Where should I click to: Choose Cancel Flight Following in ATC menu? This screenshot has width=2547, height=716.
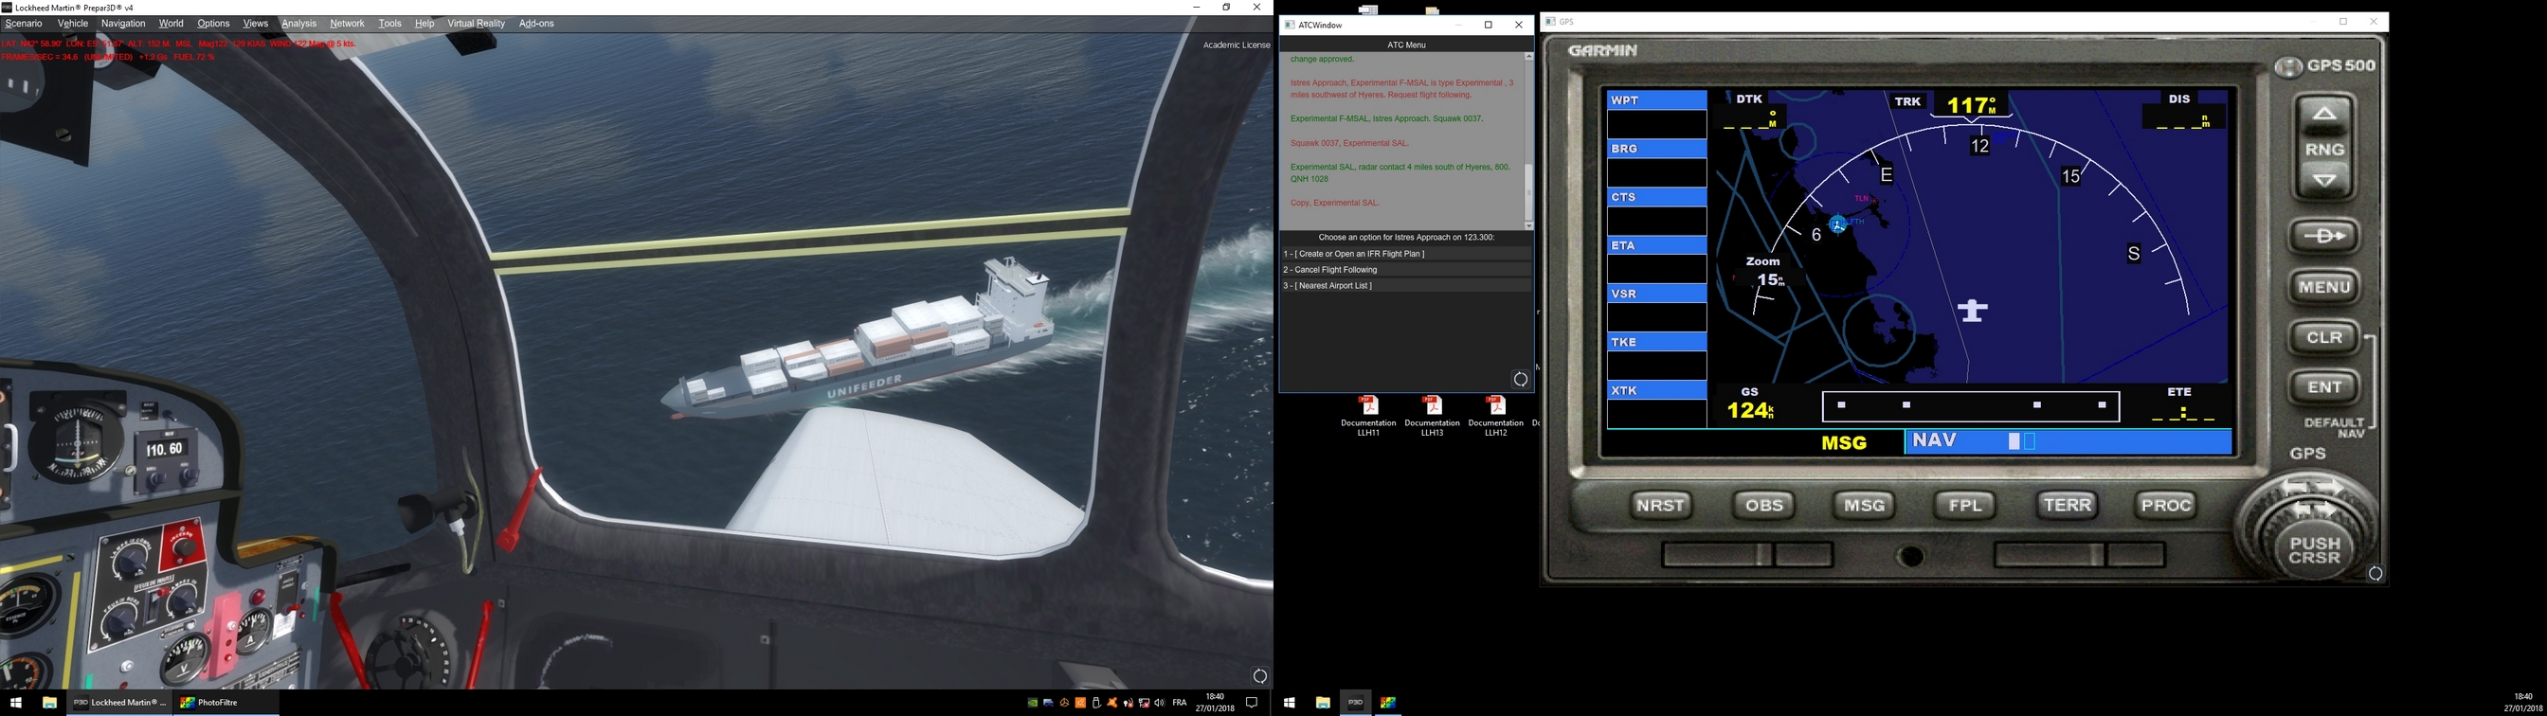pos(1405,270)
